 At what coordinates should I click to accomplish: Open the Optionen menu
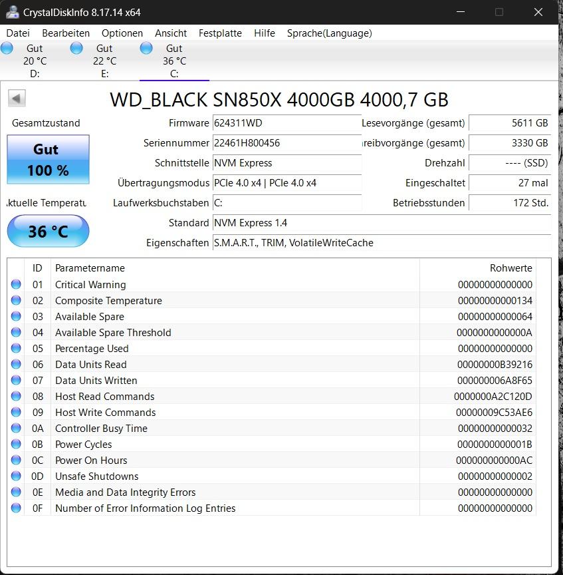122,33
